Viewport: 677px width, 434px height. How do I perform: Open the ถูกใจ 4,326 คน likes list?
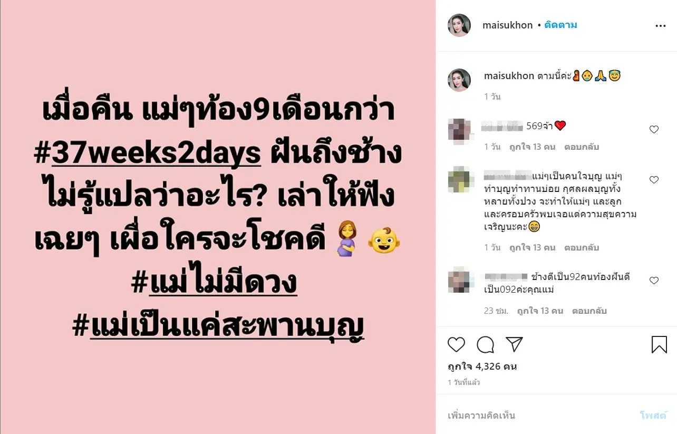[x=482, y=367]
